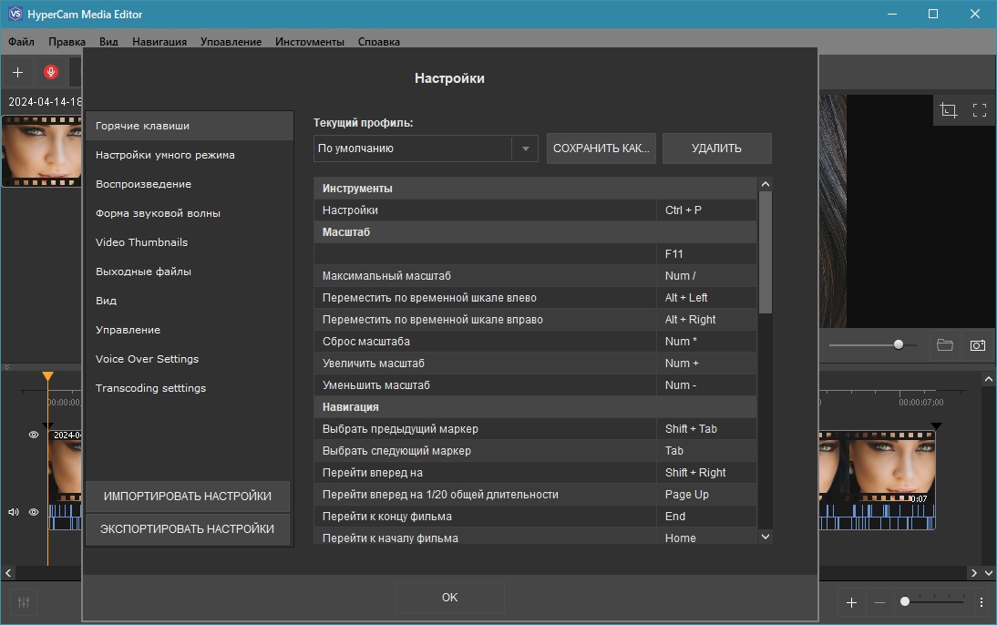Image resolution: width=997 pixels, height=625 pixels.
Task: Open the Инструменты menu
Action: pos(310,42)
